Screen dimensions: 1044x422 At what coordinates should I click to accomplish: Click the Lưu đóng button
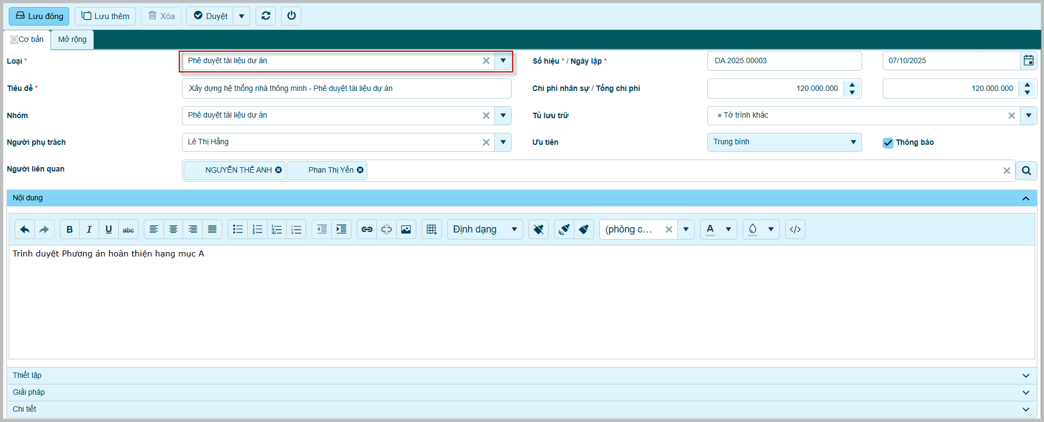pyautogui.click(x=39, y=16)
